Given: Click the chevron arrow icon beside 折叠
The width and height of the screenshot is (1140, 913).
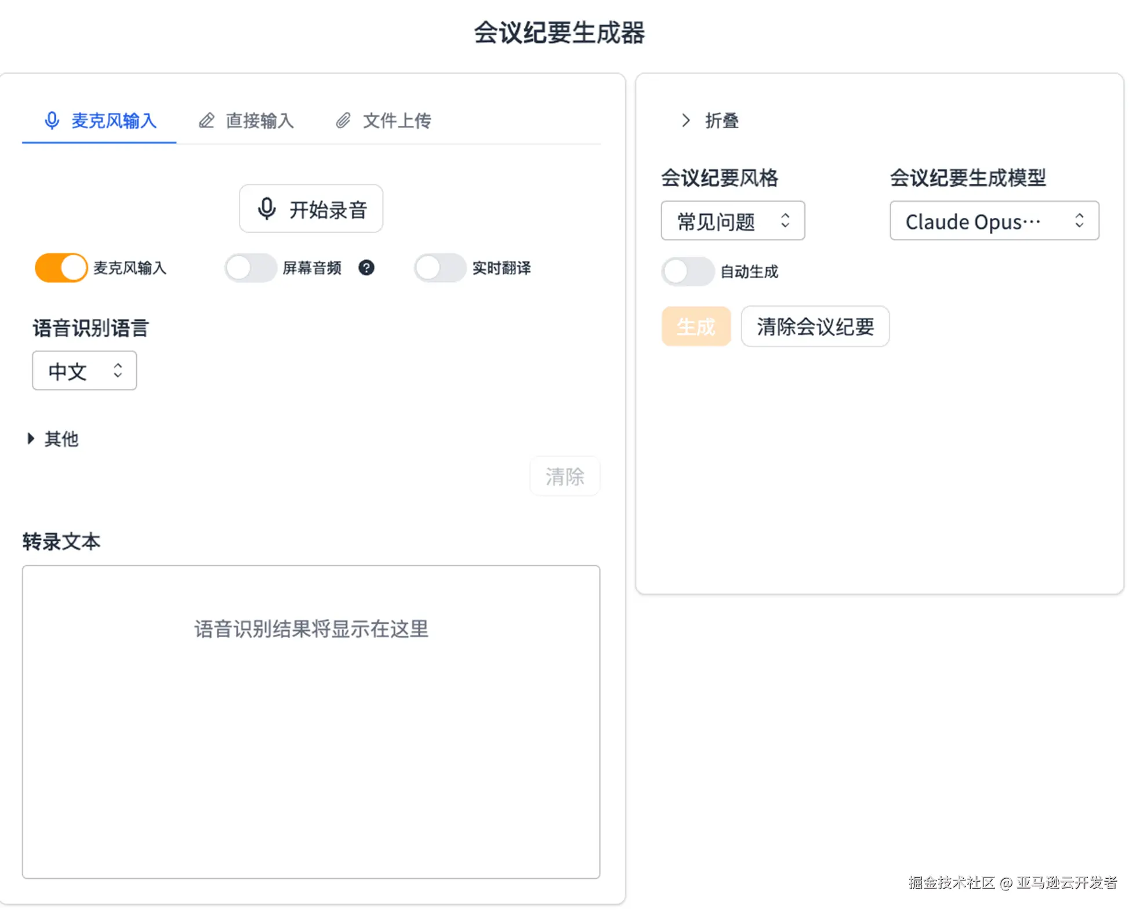Looking at the screenshot, I should tap(686, 121).
